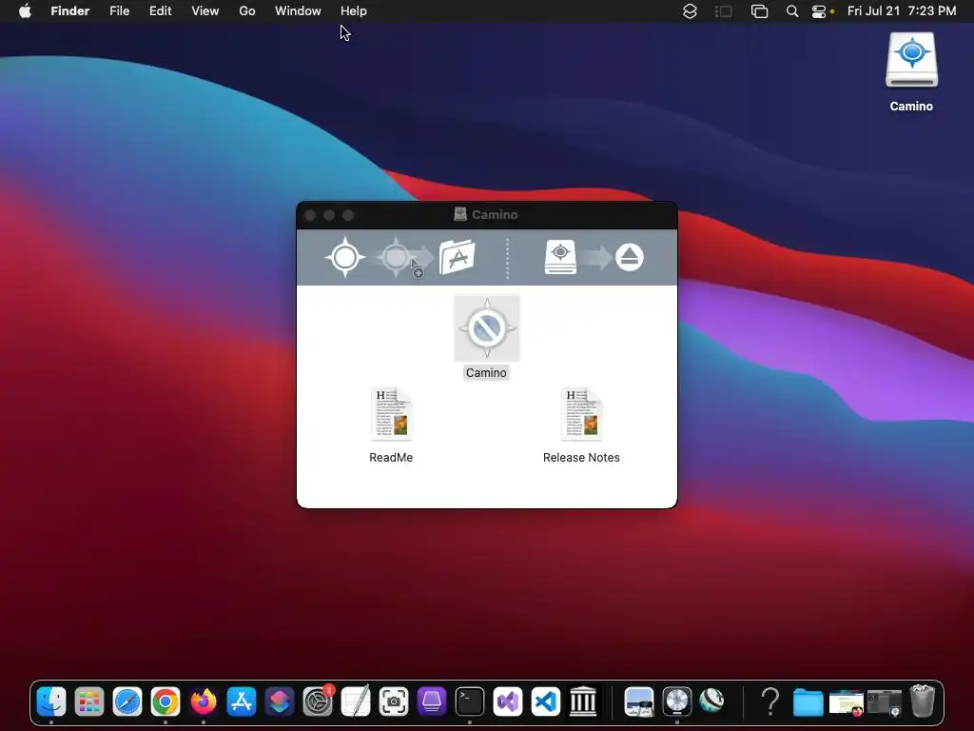Launch Visual Studio Code from the Dock
This screenshot has height=731, width=974.
tap(546, 701)
